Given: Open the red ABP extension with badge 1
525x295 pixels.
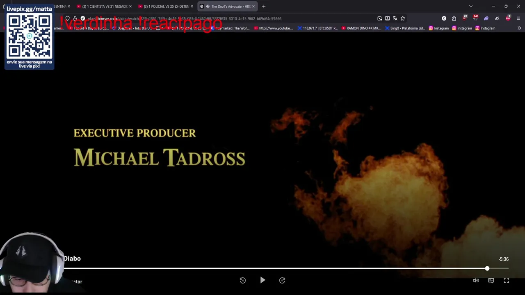Looking at the screenshot, I should point(508,18).
